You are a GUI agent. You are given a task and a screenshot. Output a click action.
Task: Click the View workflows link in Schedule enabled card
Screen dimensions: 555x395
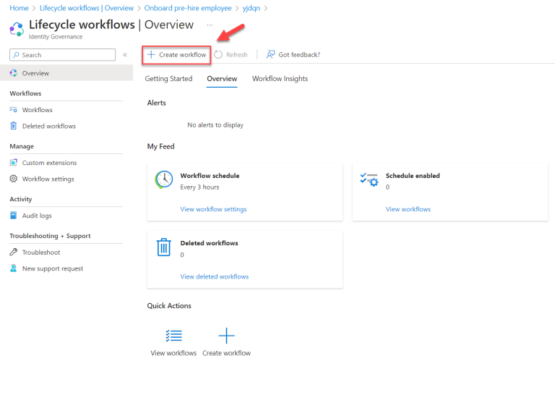click(408, 209)
